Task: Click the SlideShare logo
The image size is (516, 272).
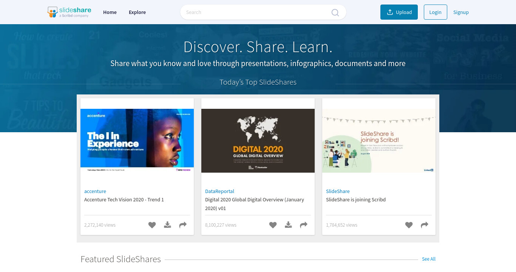Action: [69, 12]
